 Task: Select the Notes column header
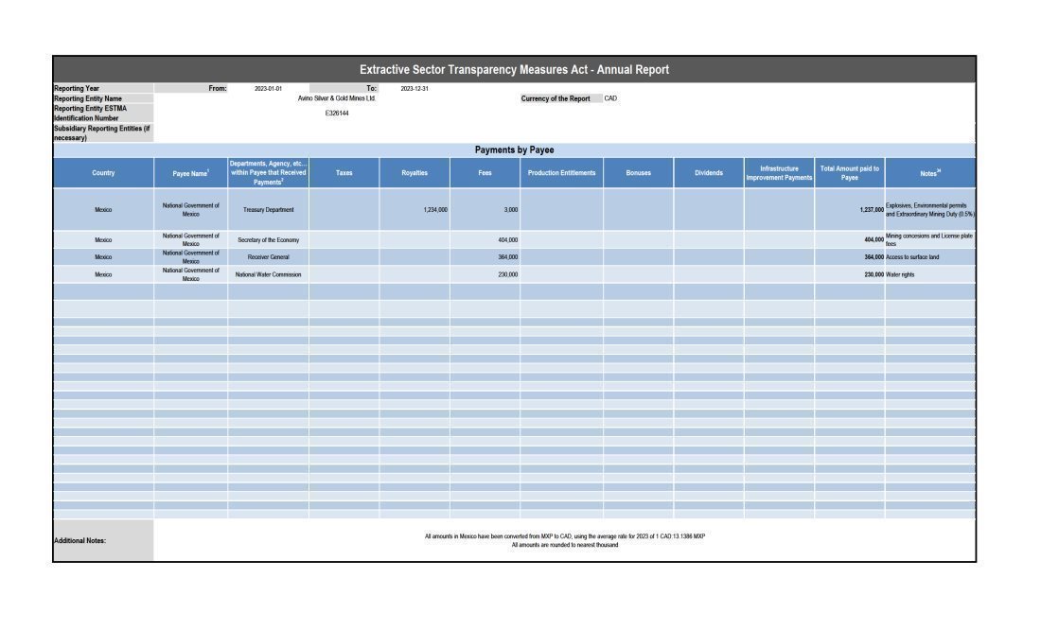coord(929,173)
